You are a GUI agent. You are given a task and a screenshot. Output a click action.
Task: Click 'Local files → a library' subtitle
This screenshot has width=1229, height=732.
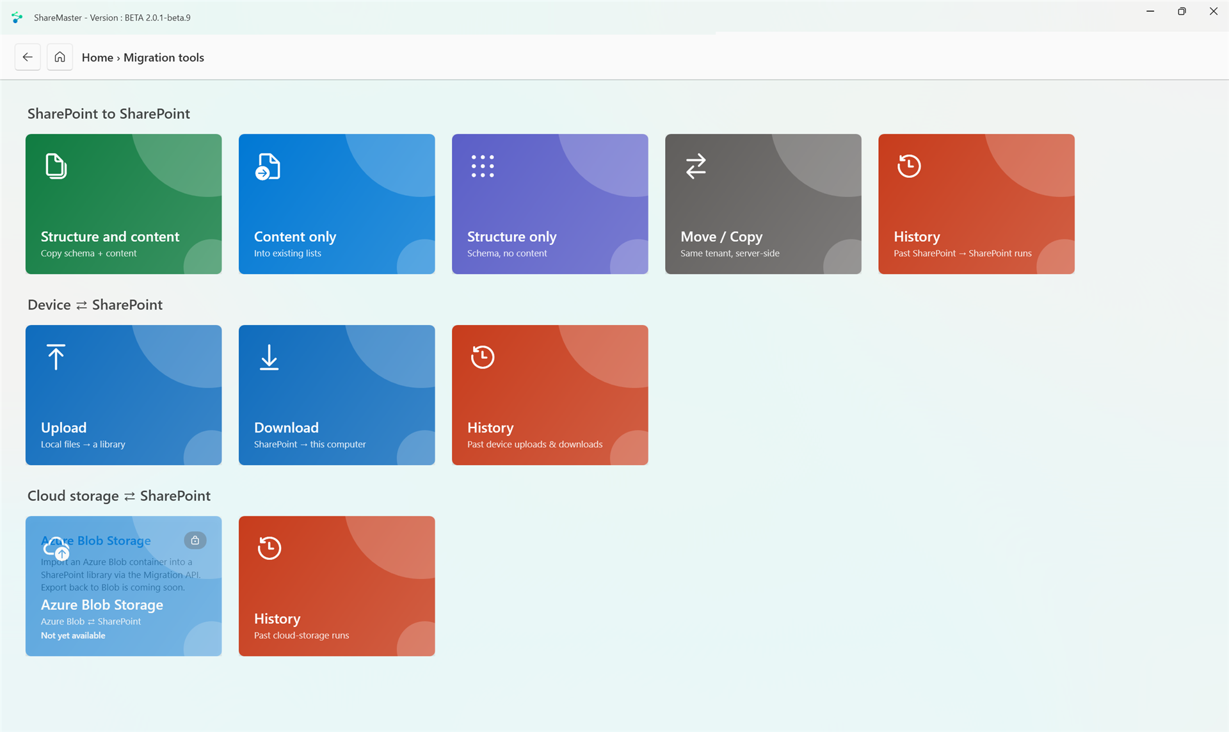83,445
